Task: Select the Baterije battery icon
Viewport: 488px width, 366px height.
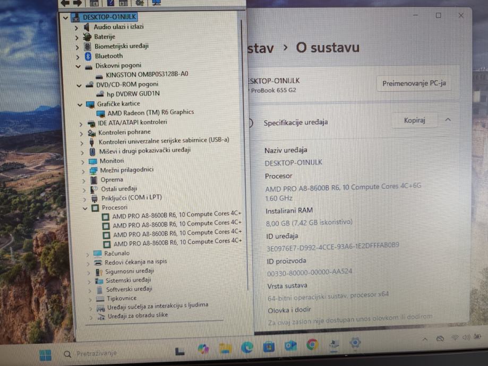Action: coord(87,37)
